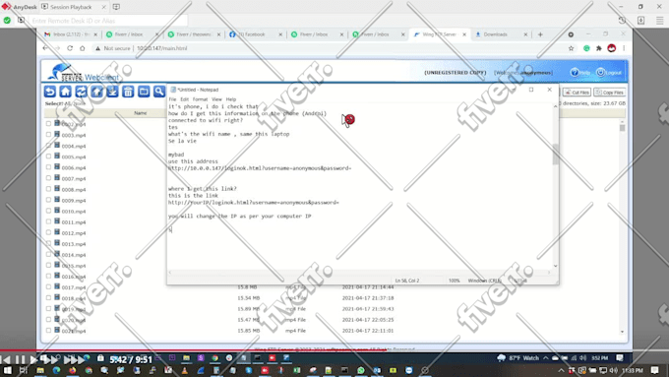This screenshot has height=377, width=669.
Task: Click the AnyDesk download/install icon
Action: click(x=640, y=20)
